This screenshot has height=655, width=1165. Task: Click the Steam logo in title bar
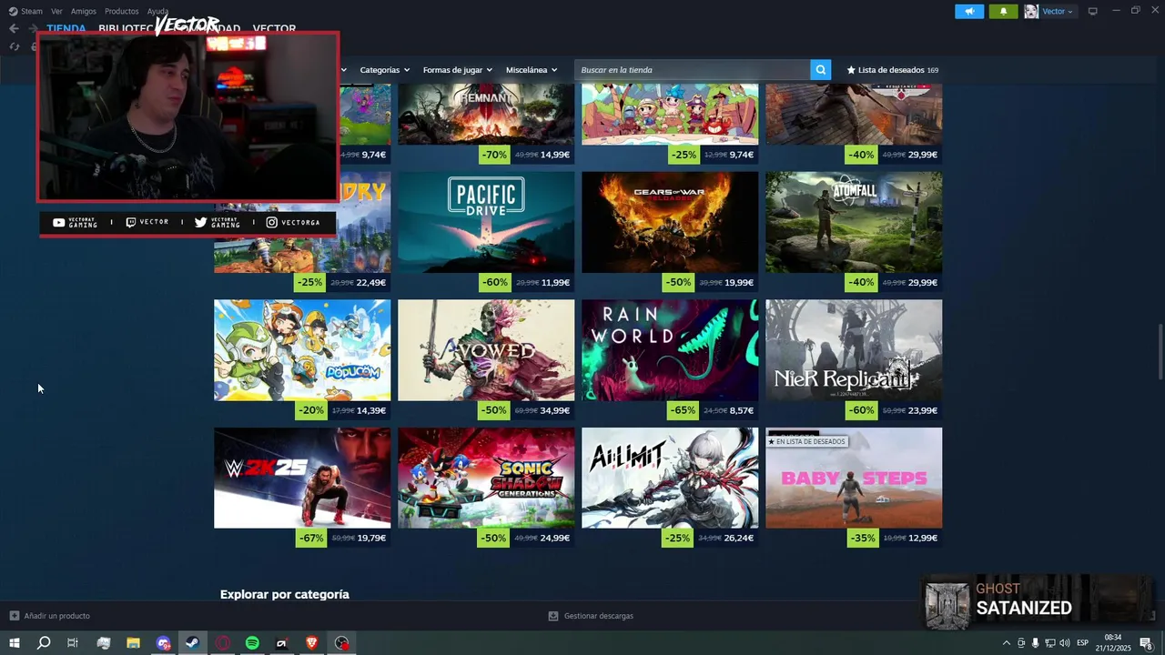13,11
